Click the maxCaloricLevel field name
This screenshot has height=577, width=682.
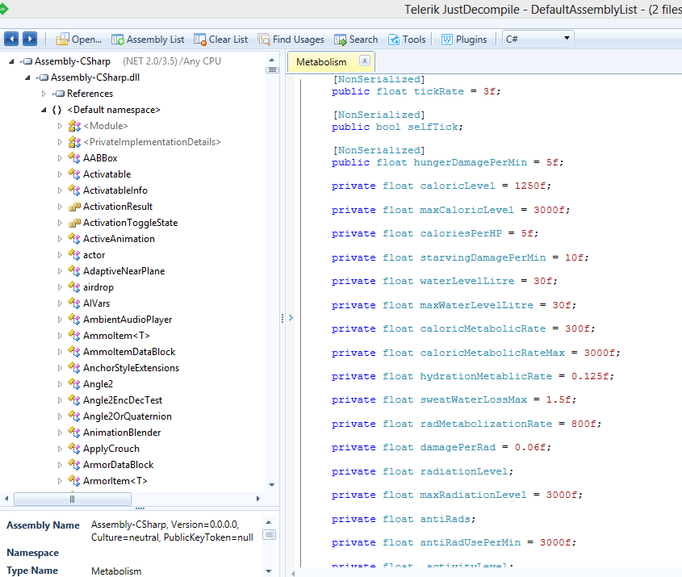pos(467,210)
